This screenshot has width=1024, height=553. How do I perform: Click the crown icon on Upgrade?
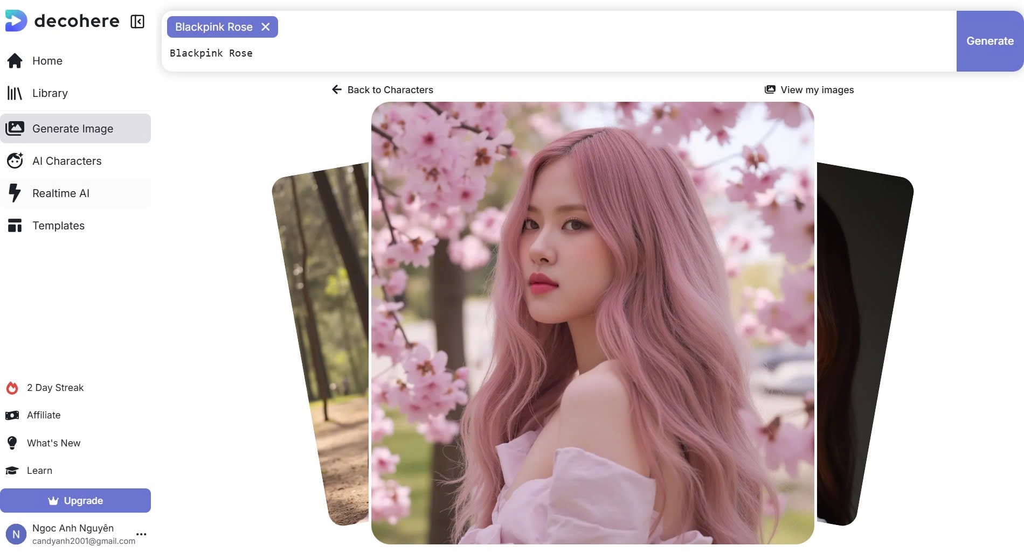(53, 501)
